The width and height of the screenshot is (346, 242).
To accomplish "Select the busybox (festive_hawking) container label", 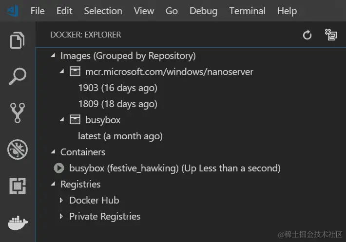I will (x=175, y=168).
